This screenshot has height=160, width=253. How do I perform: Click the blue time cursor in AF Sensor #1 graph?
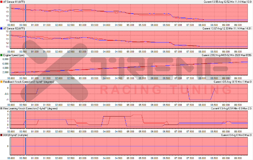(26, 12)
